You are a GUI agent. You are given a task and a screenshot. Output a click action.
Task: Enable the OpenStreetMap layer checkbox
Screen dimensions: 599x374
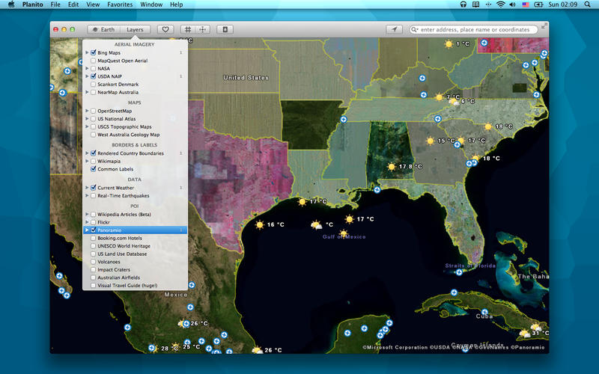coord(93,111)
